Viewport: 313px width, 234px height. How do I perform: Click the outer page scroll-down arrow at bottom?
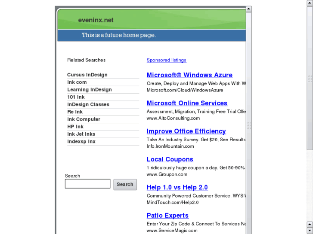tap(310, 231)
